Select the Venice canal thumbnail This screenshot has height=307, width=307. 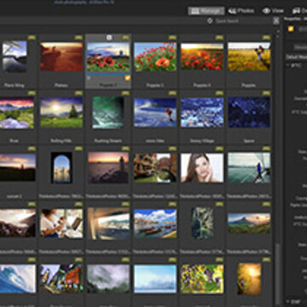155,168
